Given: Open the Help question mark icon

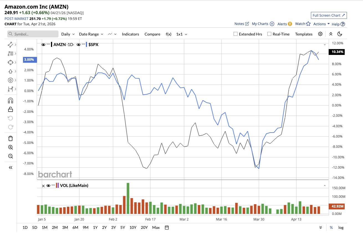Looking at the screenshot, I should point(343,24).
